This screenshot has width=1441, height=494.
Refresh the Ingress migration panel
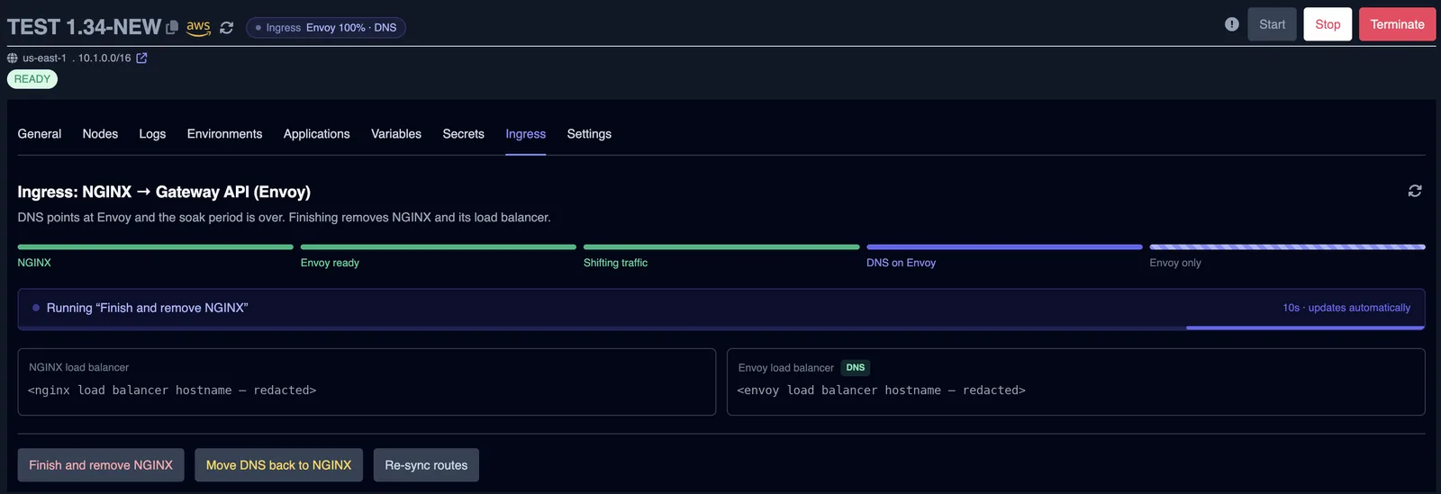[1415, 191]
